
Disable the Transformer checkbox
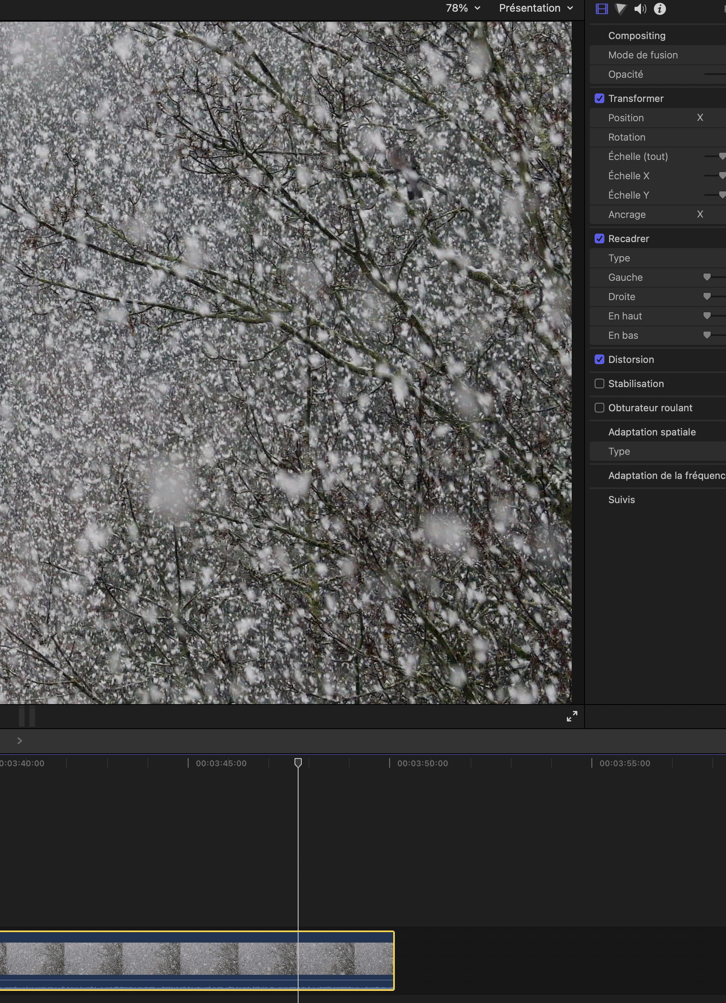599,99
